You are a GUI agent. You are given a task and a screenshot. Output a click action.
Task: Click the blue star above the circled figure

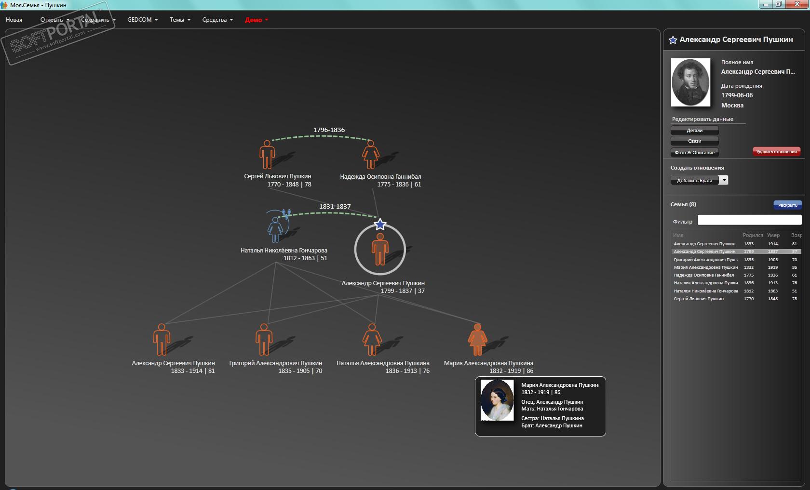pos(380,224)
